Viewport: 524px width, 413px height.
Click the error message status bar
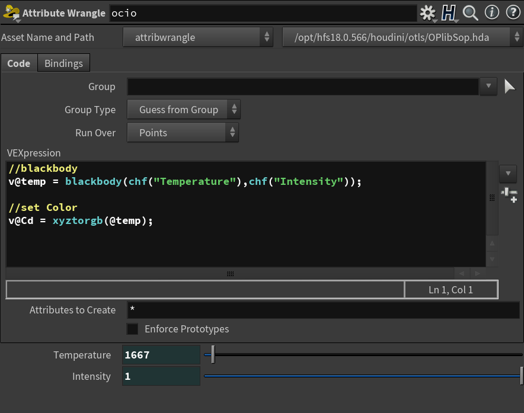coord(205,290)
